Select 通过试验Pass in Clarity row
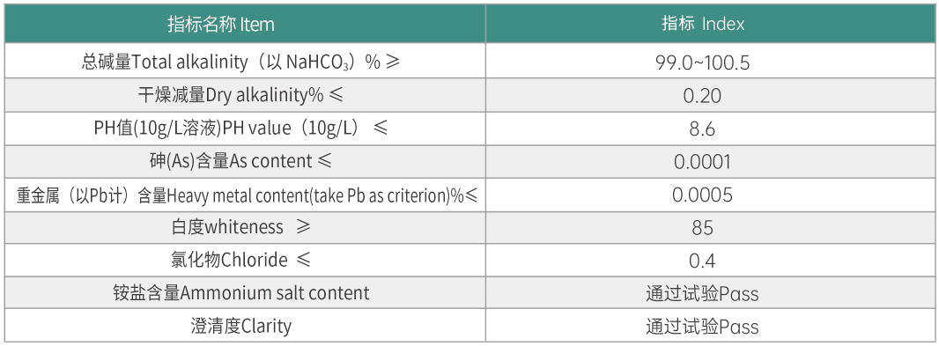 click(702, 327)
